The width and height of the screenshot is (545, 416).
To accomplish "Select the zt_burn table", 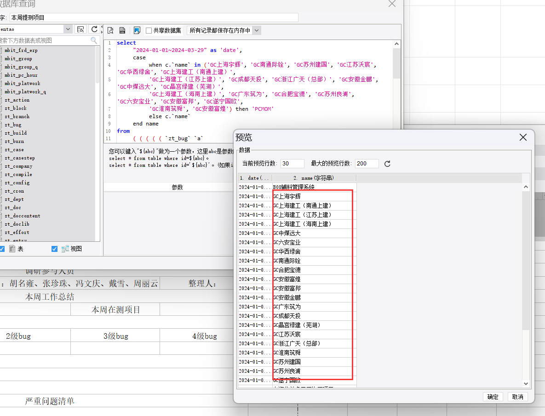I will pyautogui.click(x=14, y=141).
